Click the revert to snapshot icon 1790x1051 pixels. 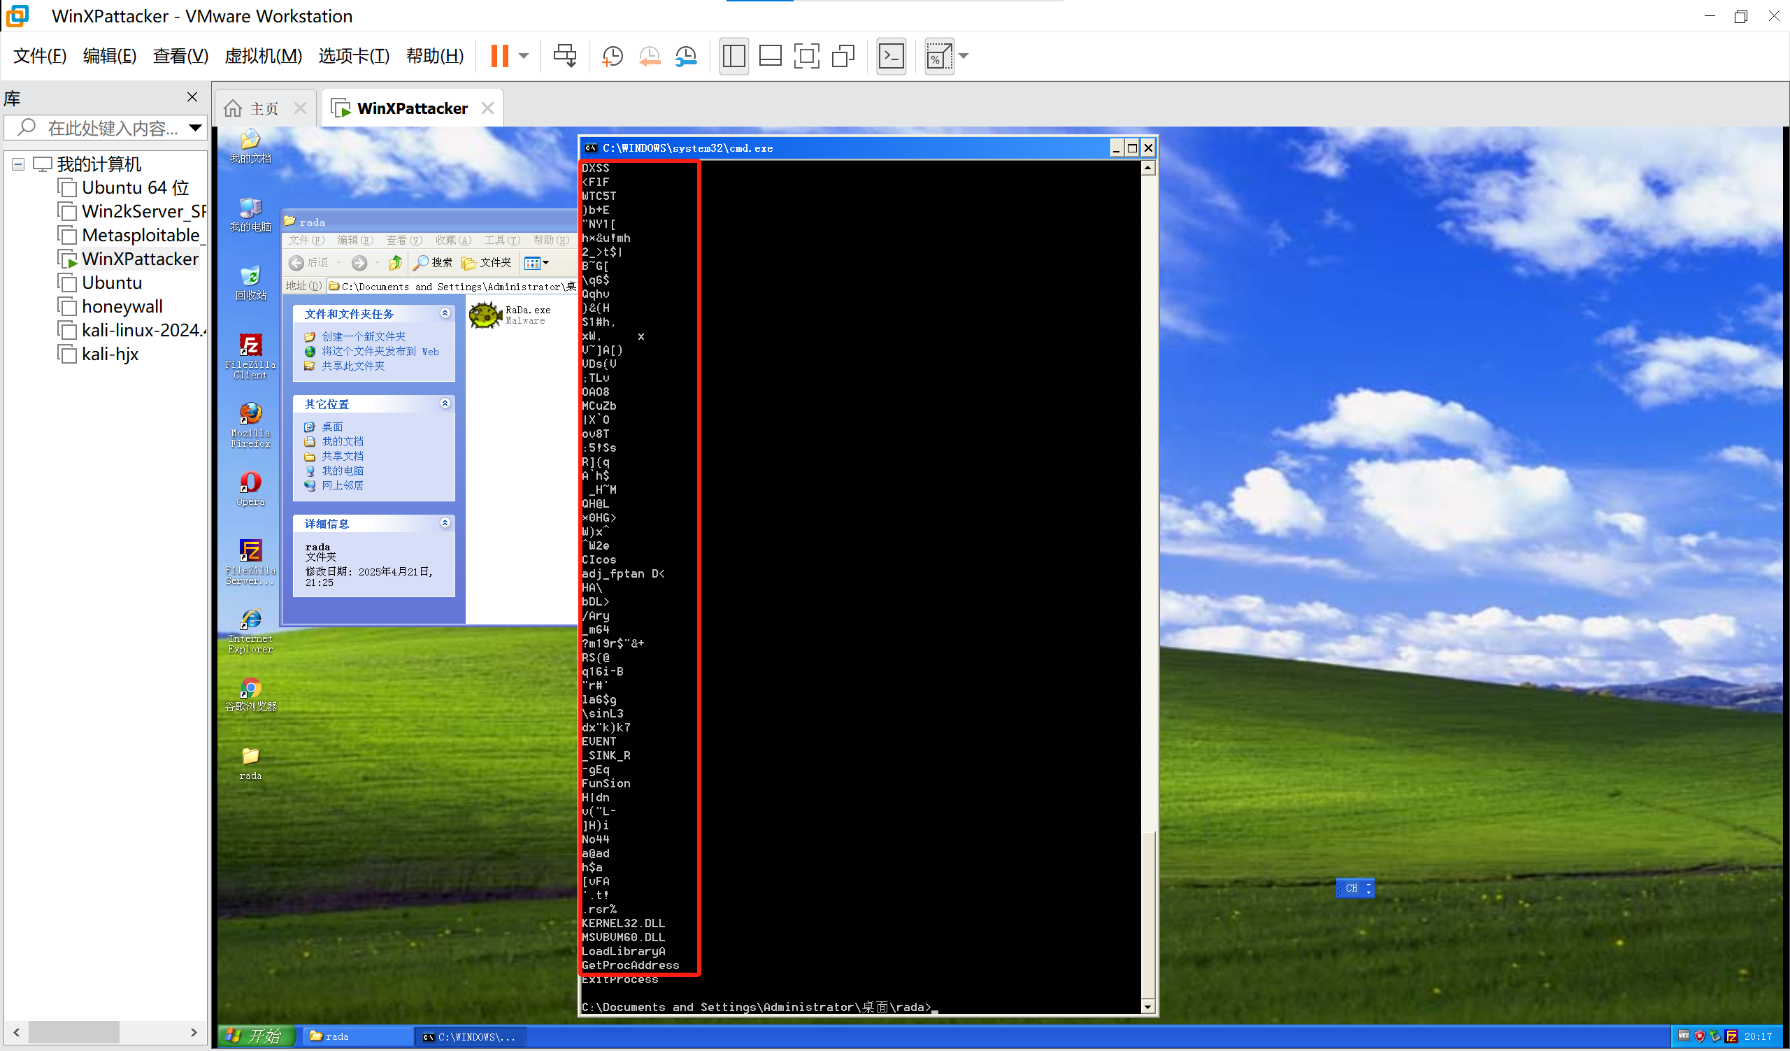point(650,56)
